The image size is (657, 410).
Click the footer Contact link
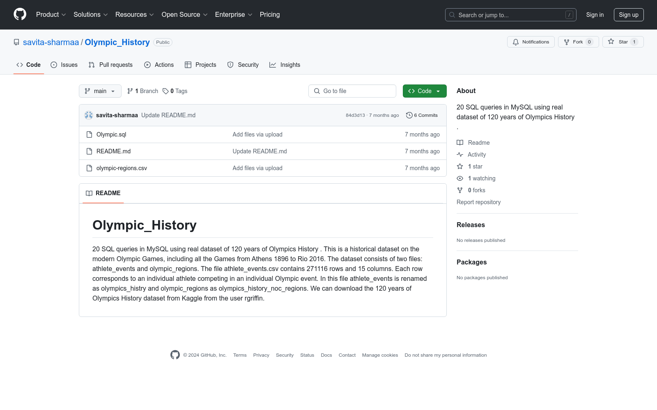[x=347, y=355]
